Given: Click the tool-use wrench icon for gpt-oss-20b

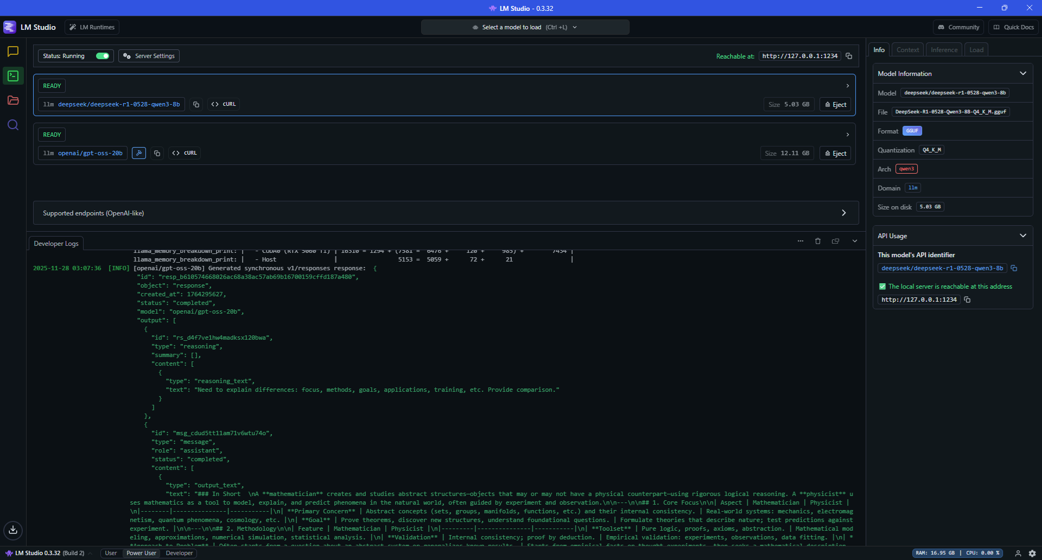Looking at the screenshot, I should tap(139, 153).
